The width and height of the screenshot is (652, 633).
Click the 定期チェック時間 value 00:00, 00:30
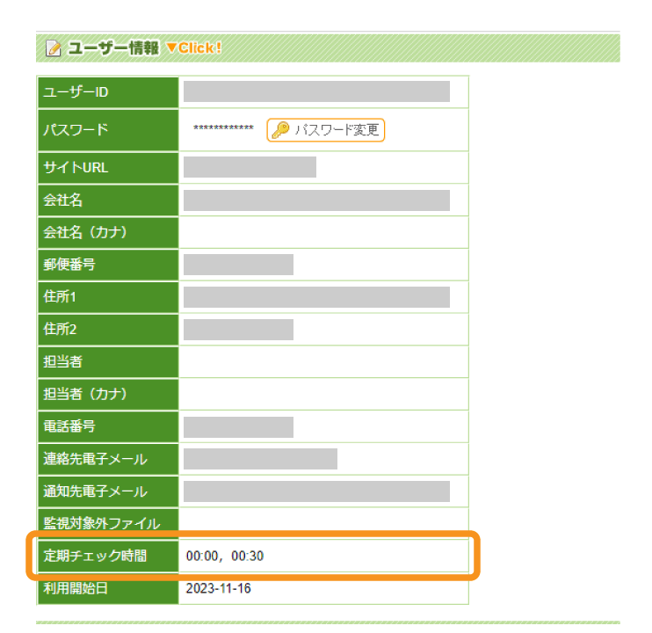(x=225, y=556)
